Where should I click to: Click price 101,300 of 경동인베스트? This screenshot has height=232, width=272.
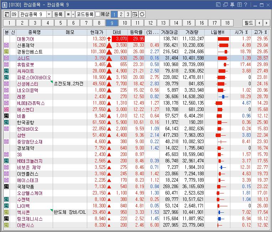tap(98, 52)
